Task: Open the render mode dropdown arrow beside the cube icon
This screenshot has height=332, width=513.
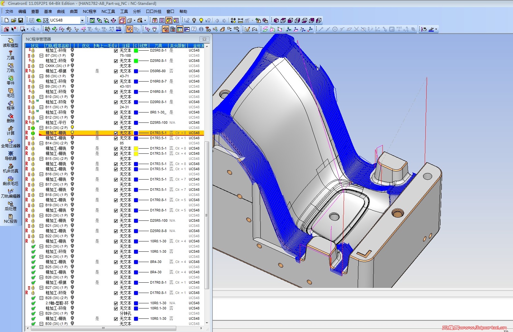Action: pyautogui.click(x=135, y=20)
